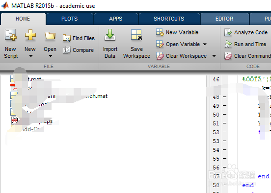This screenshot has width=271, height=193.
Task: Click the yellow plus New icon
Action: pyautogui.click(x=30, y=35)
